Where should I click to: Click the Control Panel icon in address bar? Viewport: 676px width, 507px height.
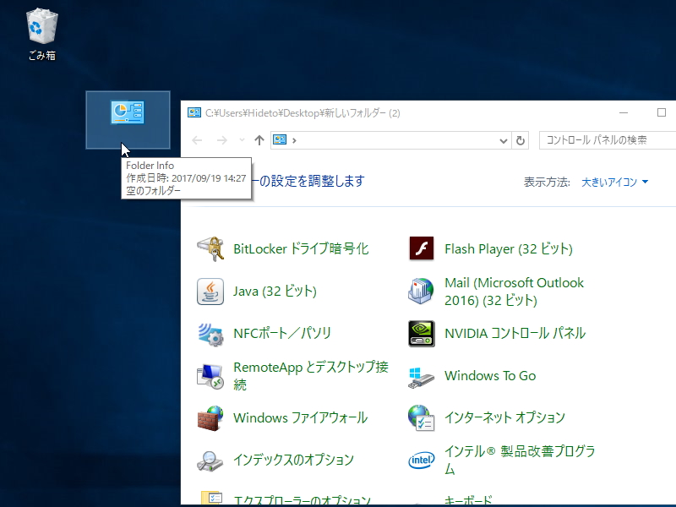click(280, 140)
